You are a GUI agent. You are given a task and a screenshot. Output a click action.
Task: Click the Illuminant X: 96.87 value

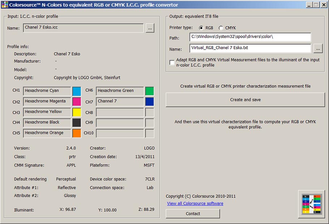click(68, 210)
